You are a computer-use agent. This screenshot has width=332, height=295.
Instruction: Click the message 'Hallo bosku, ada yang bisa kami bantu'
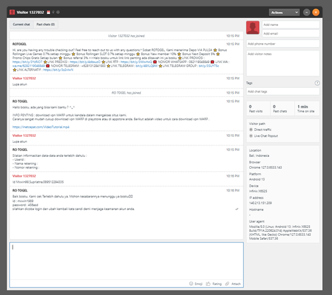coord(44,107)
